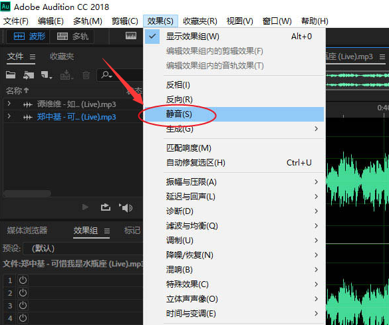Click the search magnifier icon

[x=106, y=74]
